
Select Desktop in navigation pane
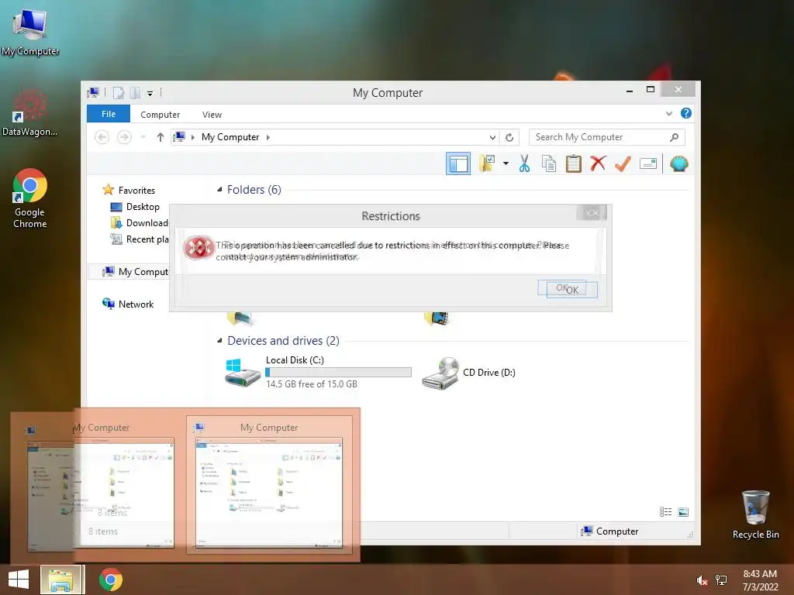pos(135,206)
